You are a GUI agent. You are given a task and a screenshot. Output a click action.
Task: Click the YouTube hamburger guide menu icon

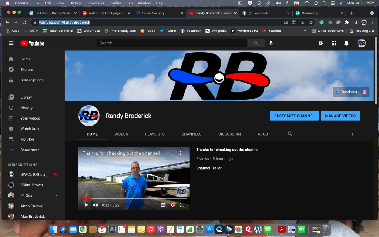coord(11,43)
